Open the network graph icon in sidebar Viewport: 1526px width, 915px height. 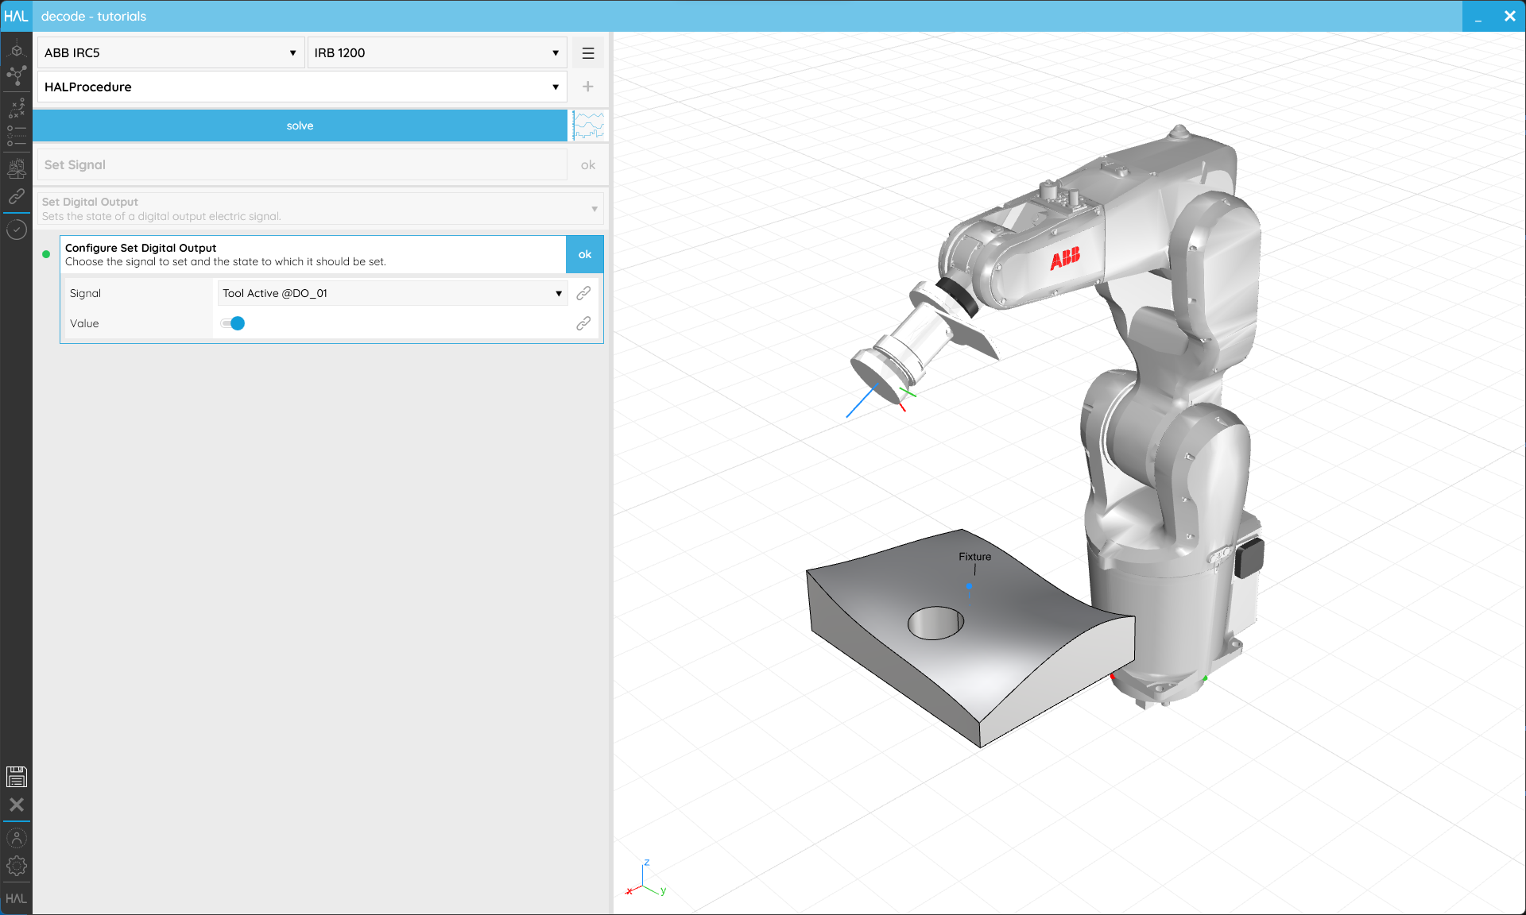(x=16, y=76)
